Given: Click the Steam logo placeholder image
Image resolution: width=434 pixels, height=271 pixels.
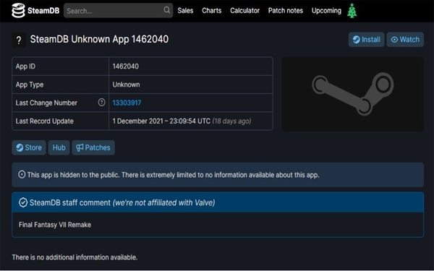Looking at the screenshot, I should [353, 94].
